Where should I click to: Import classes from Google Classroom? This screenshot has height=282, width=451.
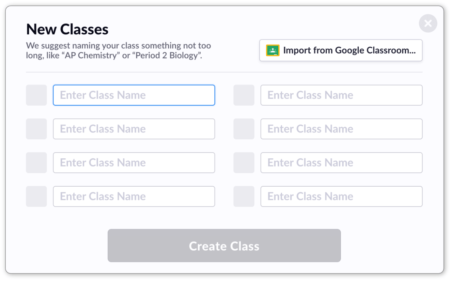click(341, 50)
